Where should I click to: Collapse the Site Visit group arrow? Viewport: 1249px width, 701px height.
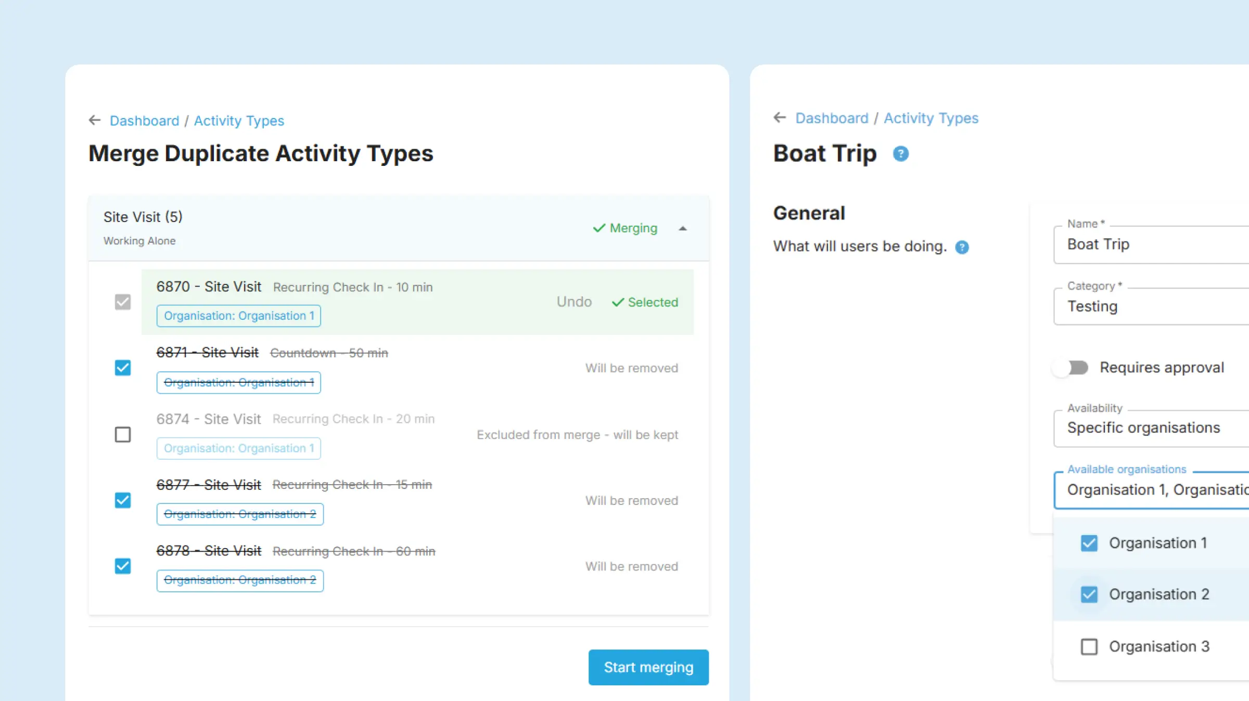[683, 228]
